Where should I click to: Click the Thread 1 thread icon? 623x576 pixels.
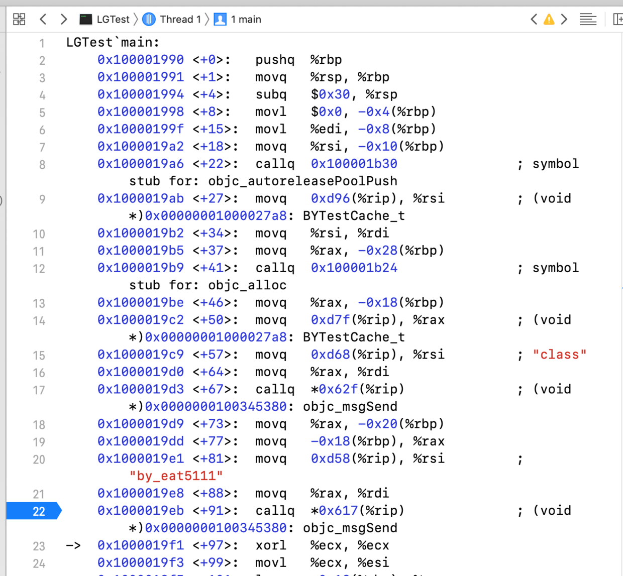[x=149, y=20]
